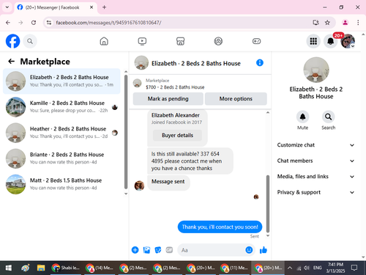Viewport: 366px width, 275px height.
Task: Go back in browser history
Action: point(8,23)
